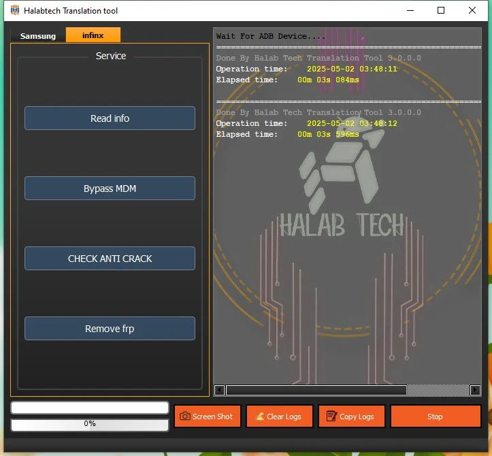Click the 'Wait For ADB Device....' log line
Screen dimensions: 492x456
click(270, 36)
